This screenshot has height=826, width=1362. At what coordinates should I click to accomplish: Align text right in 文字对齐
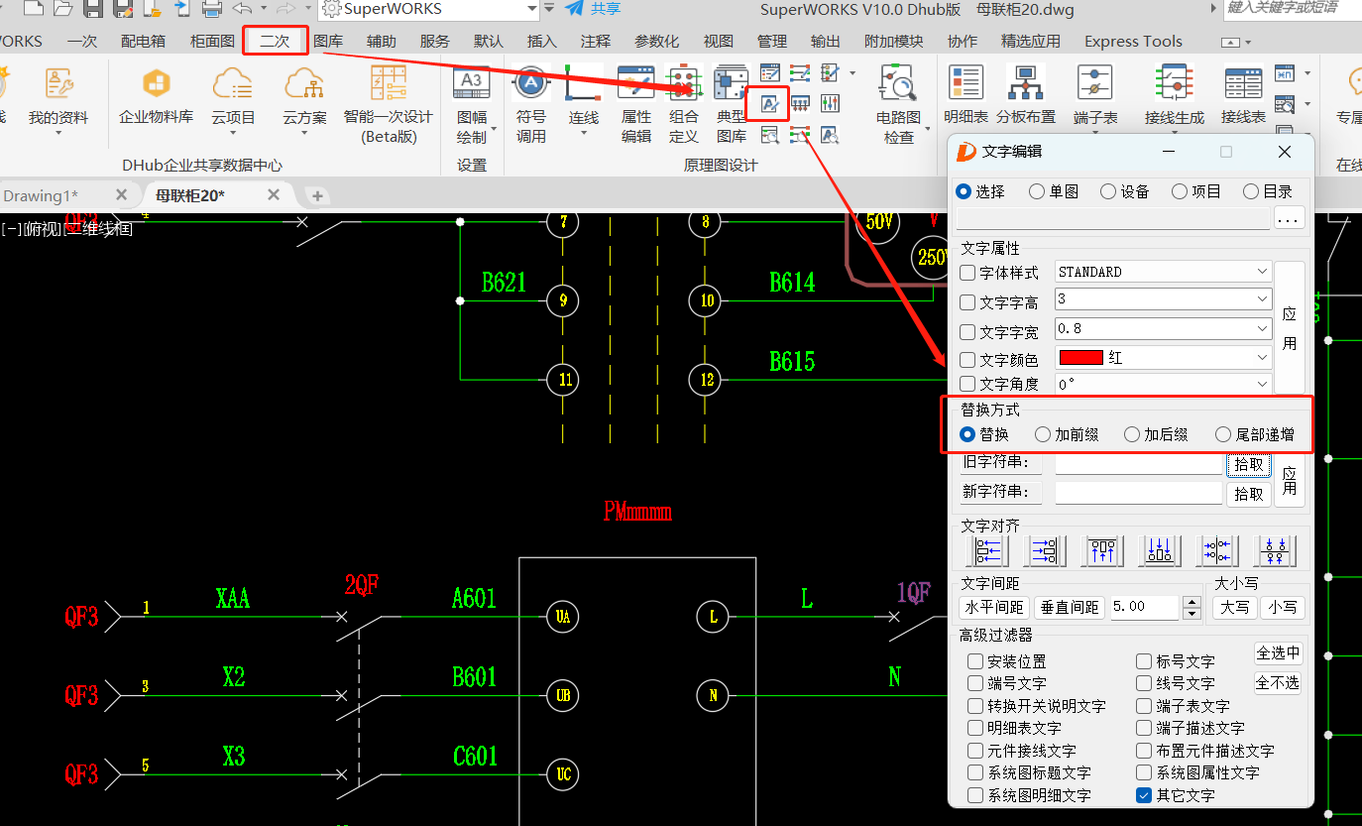[1045, 550]
